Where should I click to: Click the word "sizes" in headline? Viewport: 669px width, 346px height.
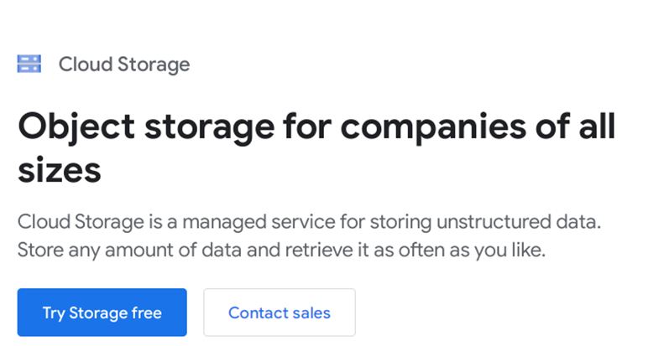pyautogui.click(x=59, y=170)
